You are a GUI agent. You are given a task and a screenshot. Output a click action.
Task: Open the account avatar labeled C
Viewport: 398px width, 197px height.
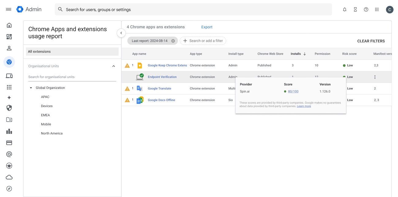pos(389,9)
